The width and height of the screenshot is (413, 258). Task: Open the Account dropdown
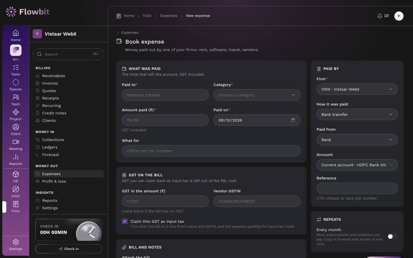coord(357,165)
